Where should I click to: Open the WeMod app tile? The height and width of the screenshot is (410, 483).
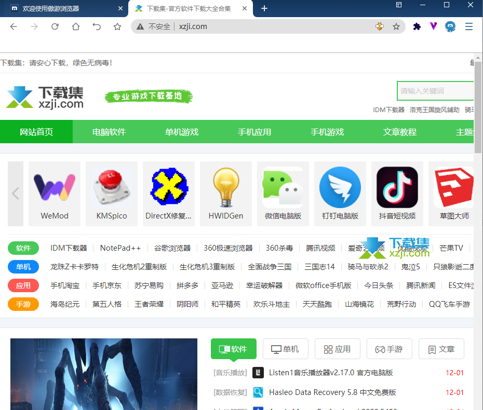(55, 194)
